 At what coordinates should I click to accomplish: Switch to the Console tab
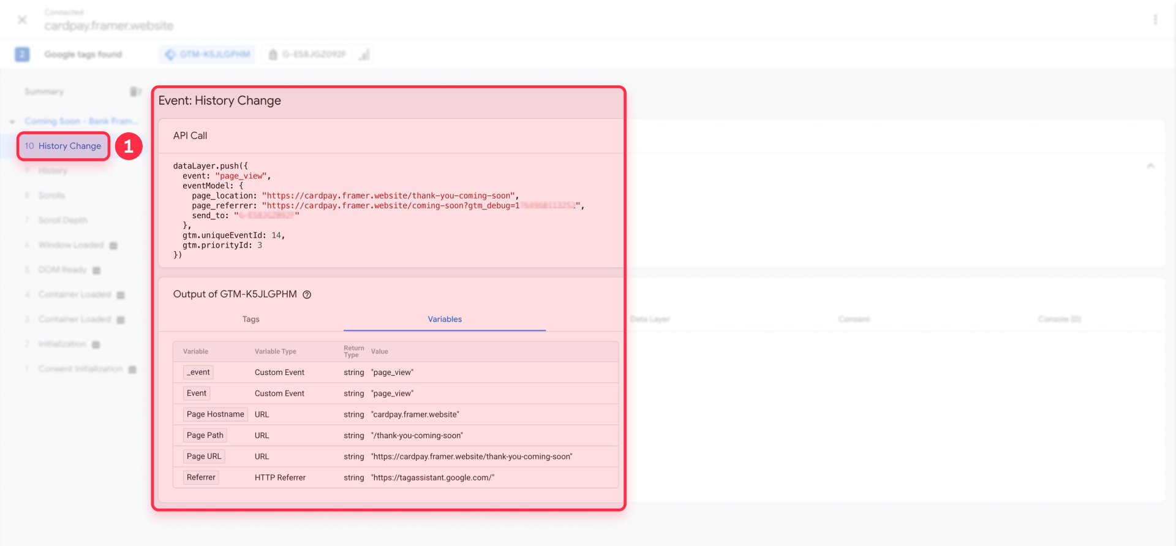pyautogui.click(x=1059, y=319)
